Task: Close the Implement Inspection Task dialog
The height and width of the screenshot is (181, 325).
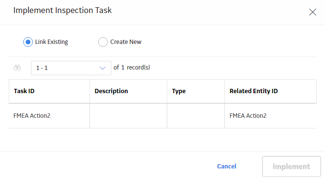Action: [312, 12]
